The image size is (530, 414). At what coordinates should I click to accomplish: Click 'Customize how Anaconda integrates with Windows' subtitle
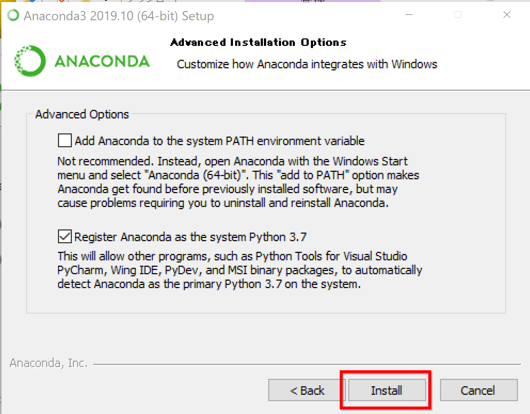tap(307, 64)
